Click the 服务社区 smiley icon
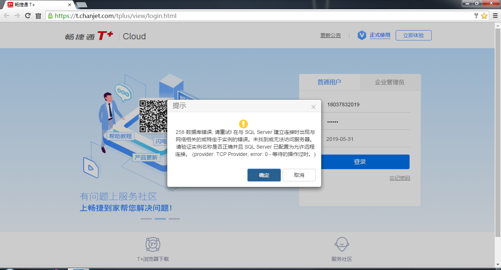The image size is (501, 270). tap(342, 244)
